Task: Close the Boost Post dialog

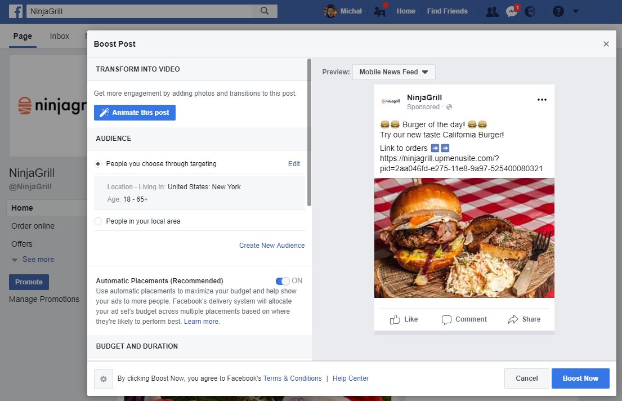Action: pos(606,44)
